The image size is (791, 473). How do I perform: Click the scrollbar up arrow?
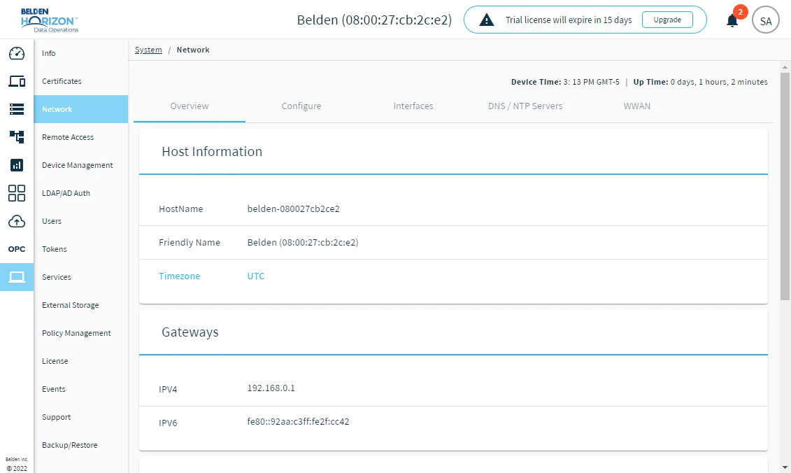point(785,66)
